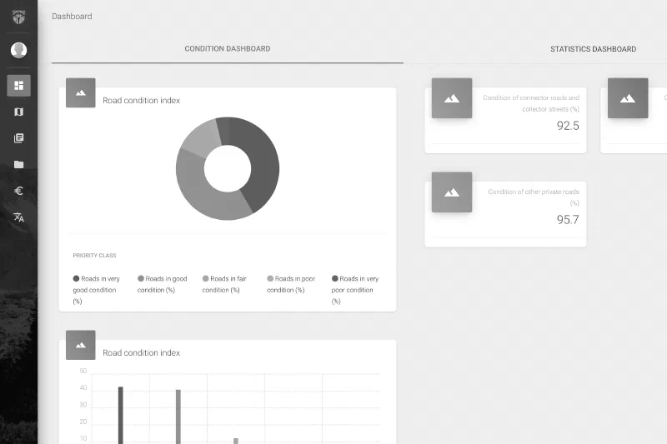Click 'Condition of connector roads' label
667x444 pixels.
tap(531, 103)
